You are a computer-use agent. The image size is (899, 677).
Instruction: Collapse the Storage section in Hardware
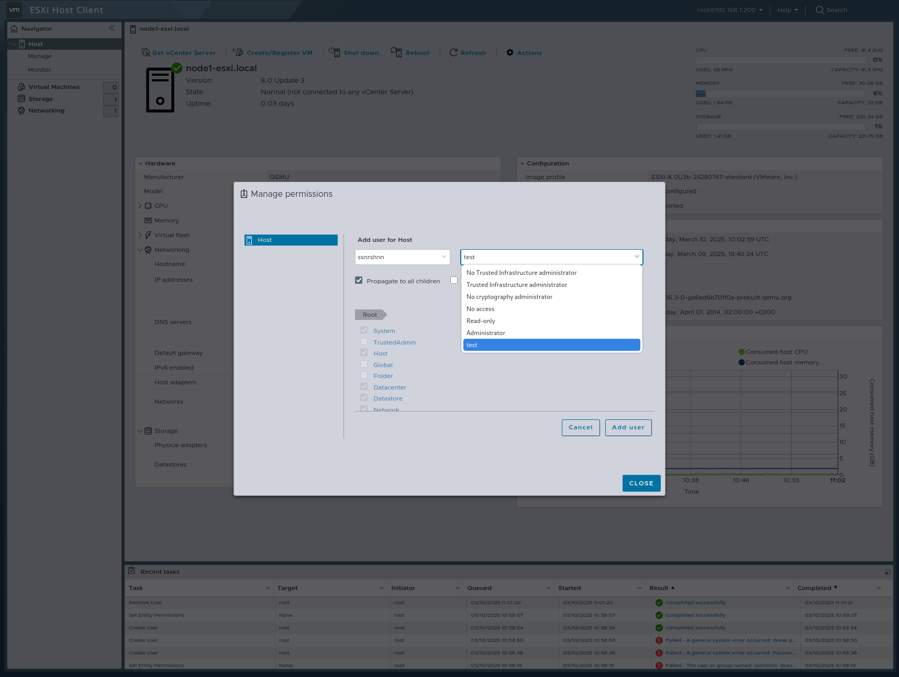140,430
